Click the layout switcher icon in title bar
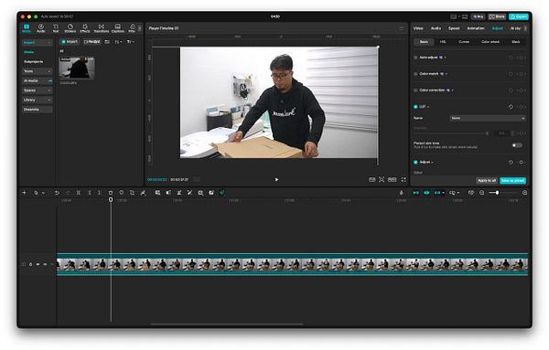This screenshot has width=549, height=350. (454, 16)
